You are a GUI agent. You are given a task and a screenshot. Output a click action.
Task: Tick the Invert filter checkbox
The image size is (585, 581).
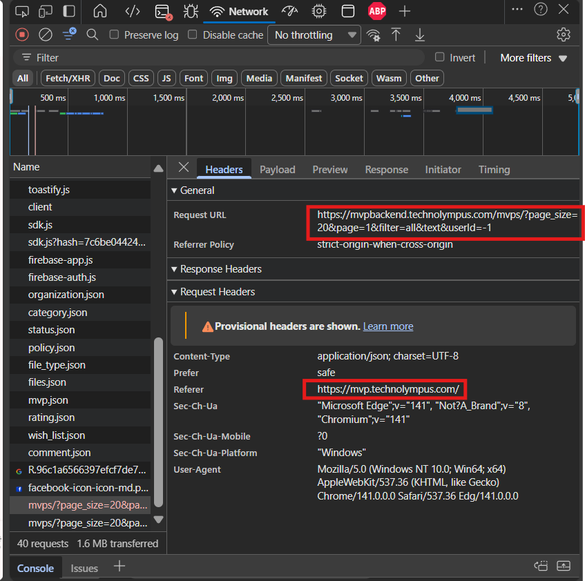[x=439, y=57]
